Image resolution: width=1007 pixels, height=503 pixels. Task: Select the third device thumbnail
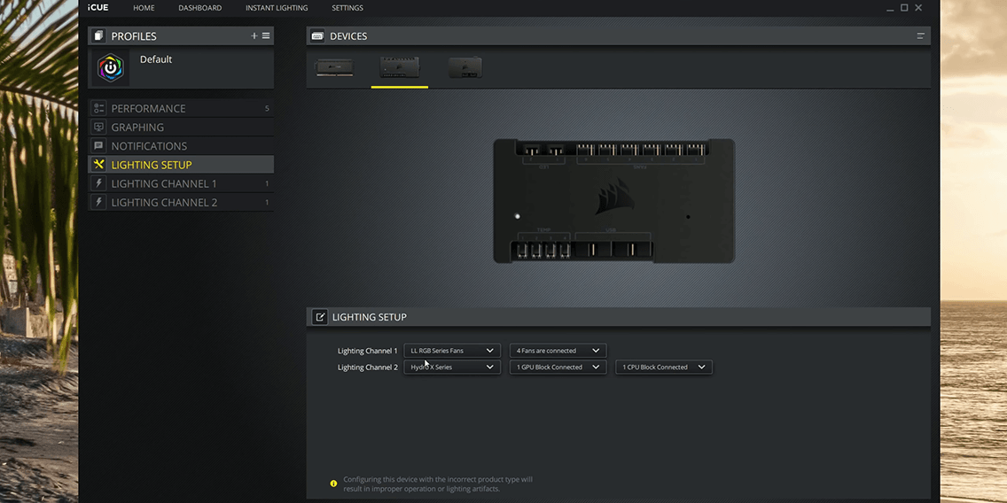click(465, 67)
